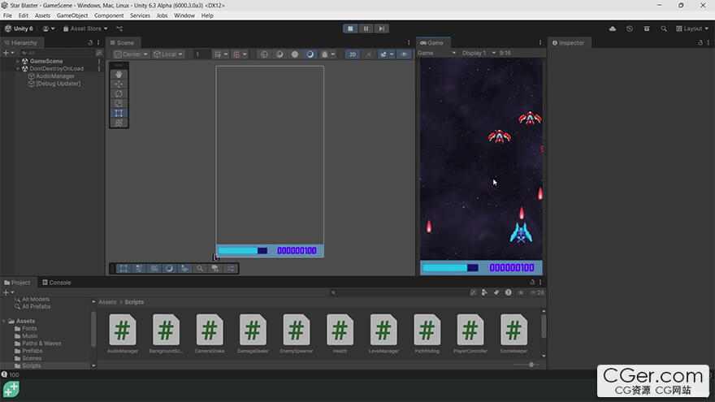Screen dimensions: 715x402
Task: Select the Scale tool
Action: click(x=119, y=103)
